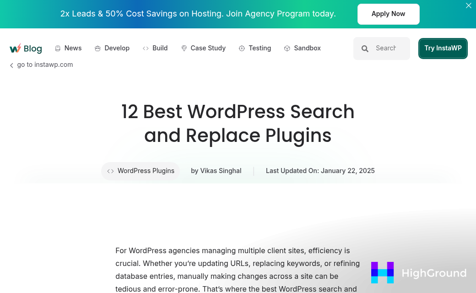Image resolution: width=476 pixels, height=293 pixels.
Task: Click the code icon inside WordPress Plugins pill
Action: pyautogui.click(x=110, y=171)
